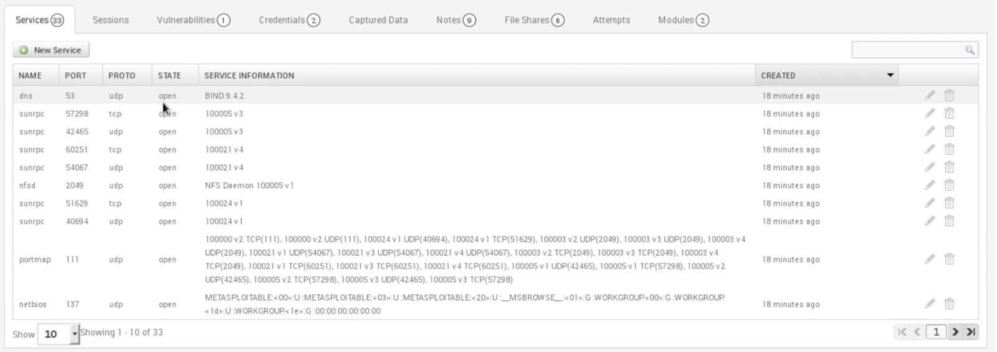Click port number 40694
The height and width of the screenshot is (352, 997).
click(77, 221)
